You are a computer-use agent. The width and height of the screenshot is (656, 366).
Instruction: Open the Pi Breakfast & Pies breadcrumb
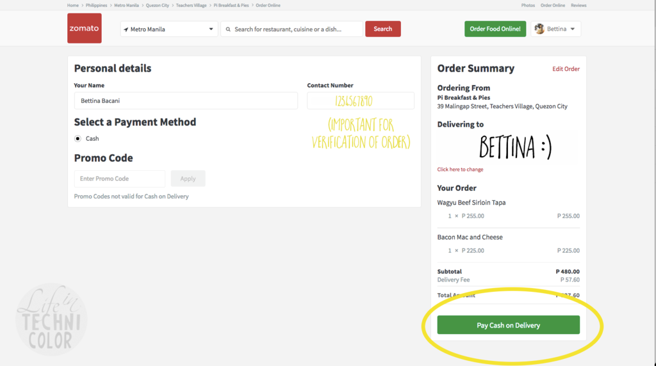[x=231, y=5]
